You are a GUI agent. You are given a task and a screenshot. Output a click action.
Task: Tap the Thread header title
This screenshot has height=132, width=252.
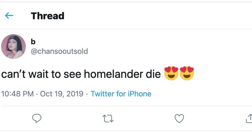coord(48,16)
